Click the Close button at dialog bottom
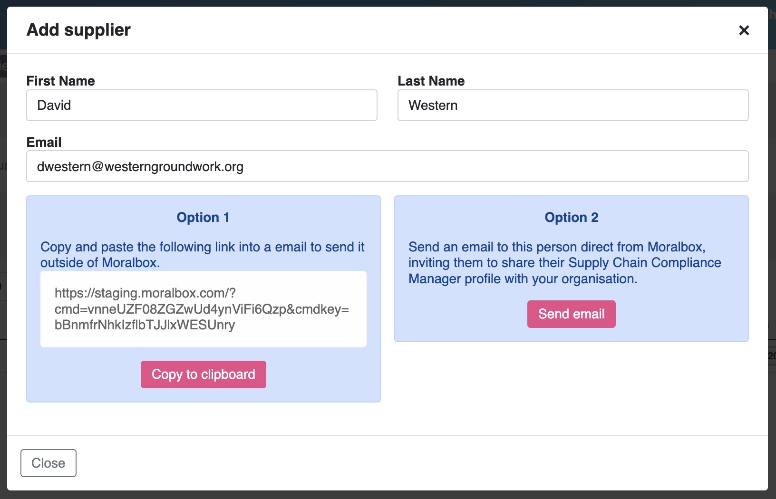The width and height of the screenshot is (776, 499). pos(48,463)
